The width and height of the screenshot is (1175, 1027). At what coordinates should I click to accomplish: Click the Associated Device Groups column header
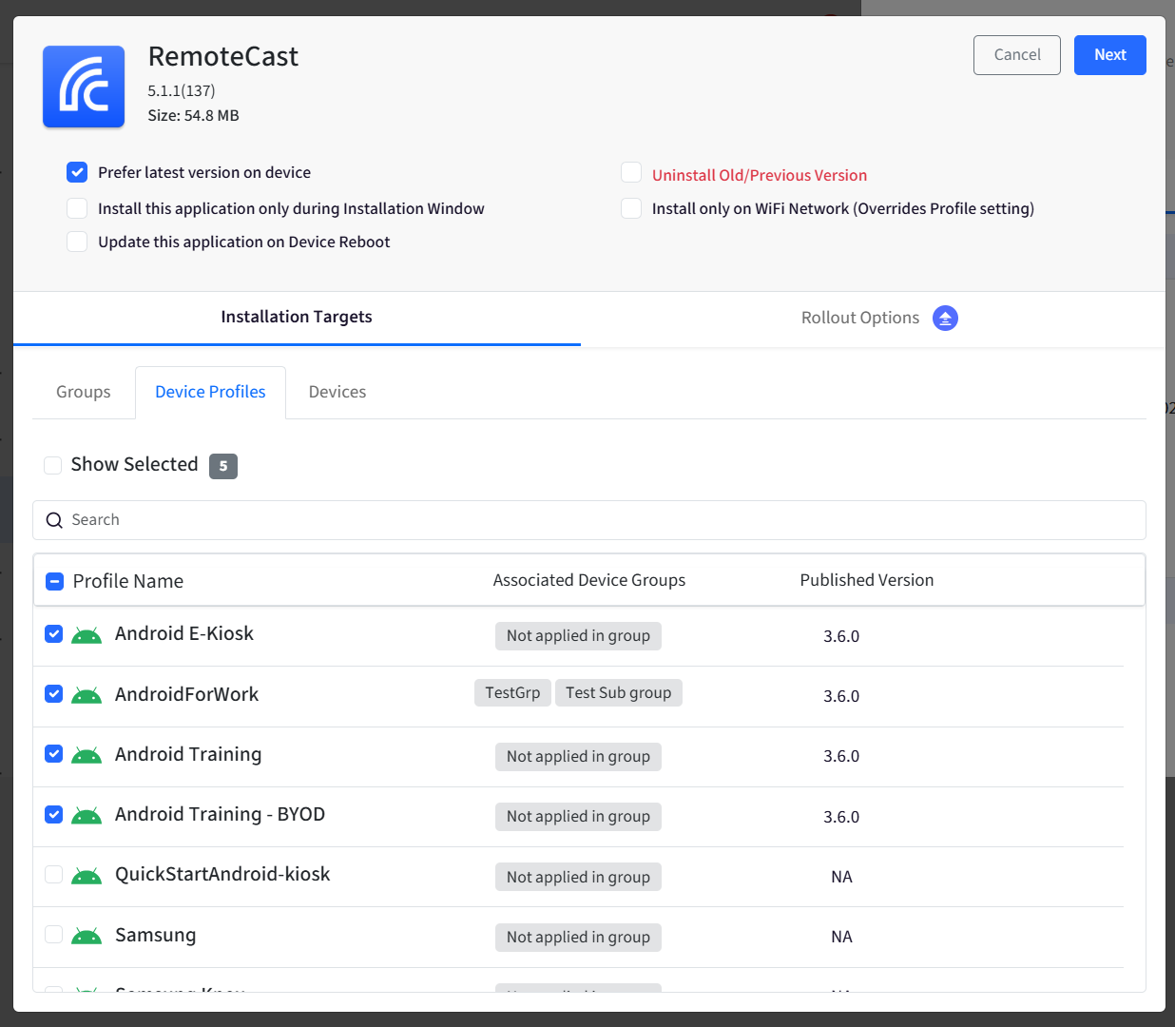pos(589,580)
